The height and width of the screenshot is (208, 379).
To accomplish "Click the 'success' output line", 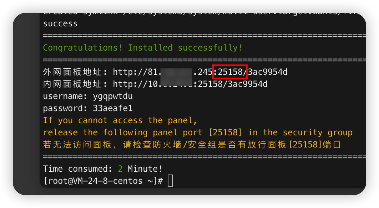I will (60, 24).
